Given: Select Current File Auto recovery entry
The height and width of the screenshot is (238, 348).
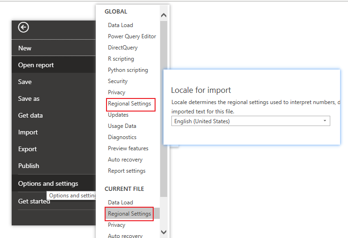Looking at the screenshot, I should coord(125,236).
